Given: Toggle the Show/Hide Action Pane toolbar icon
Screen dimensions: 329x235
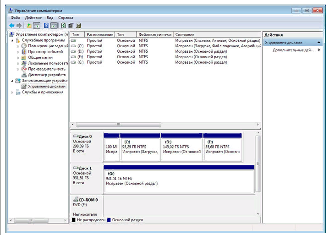Looking at the screenshot, I should [x=54, y=26].
